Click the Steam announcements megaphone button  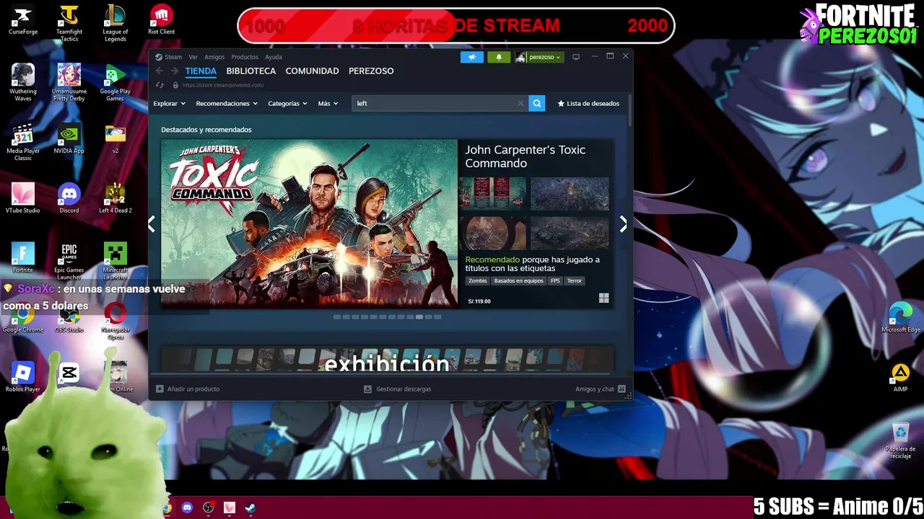point(472,57)
